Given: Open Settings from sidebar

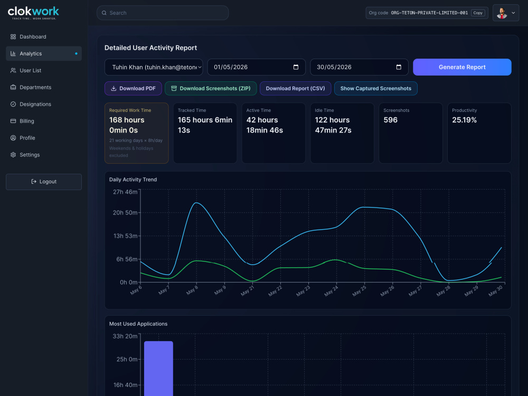Looking at the screenshot, I should click(44, 155).
